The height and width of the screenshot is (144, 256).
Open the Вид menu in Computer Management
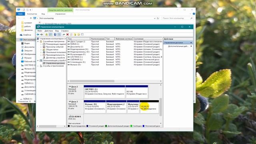pyautogui.click(x=57, y=31)
